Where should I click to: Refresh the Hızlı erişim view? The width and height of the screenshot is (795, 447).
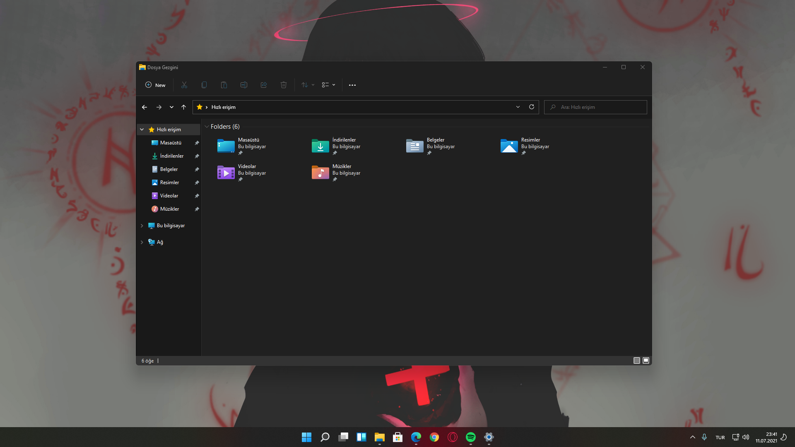click(532, 107)
